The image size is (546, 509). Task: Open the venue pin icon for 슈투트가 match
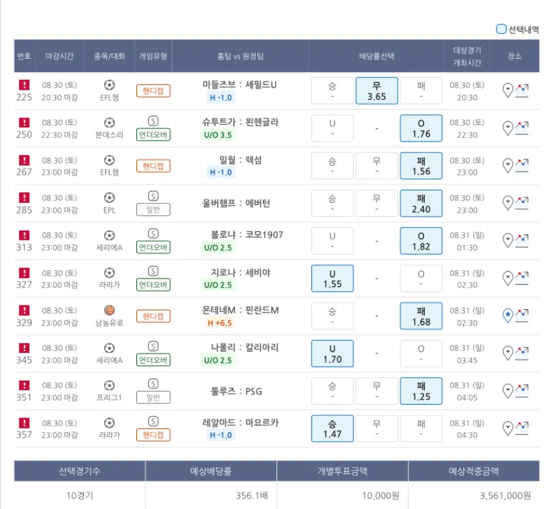tap(508, 129)
